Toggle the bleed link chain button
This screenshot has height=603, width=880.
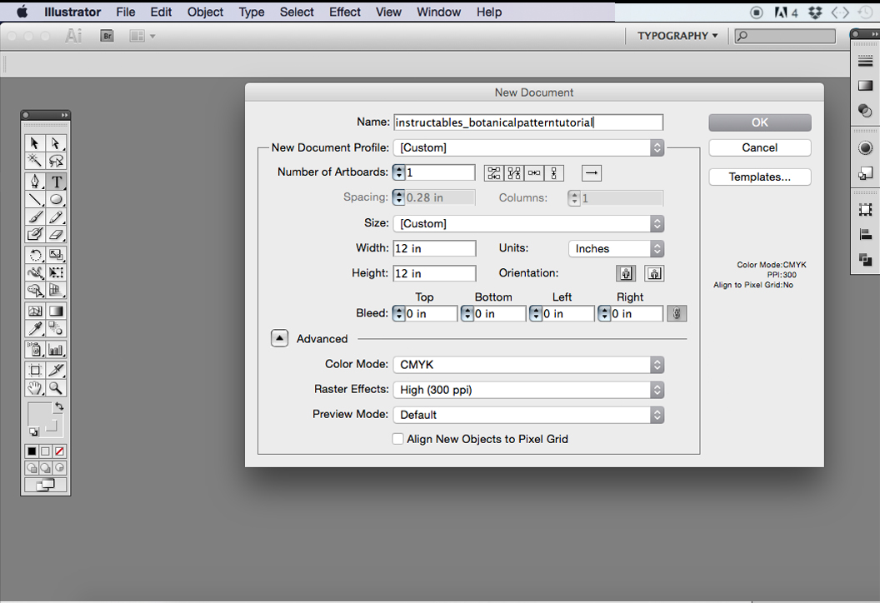[677, 313]
